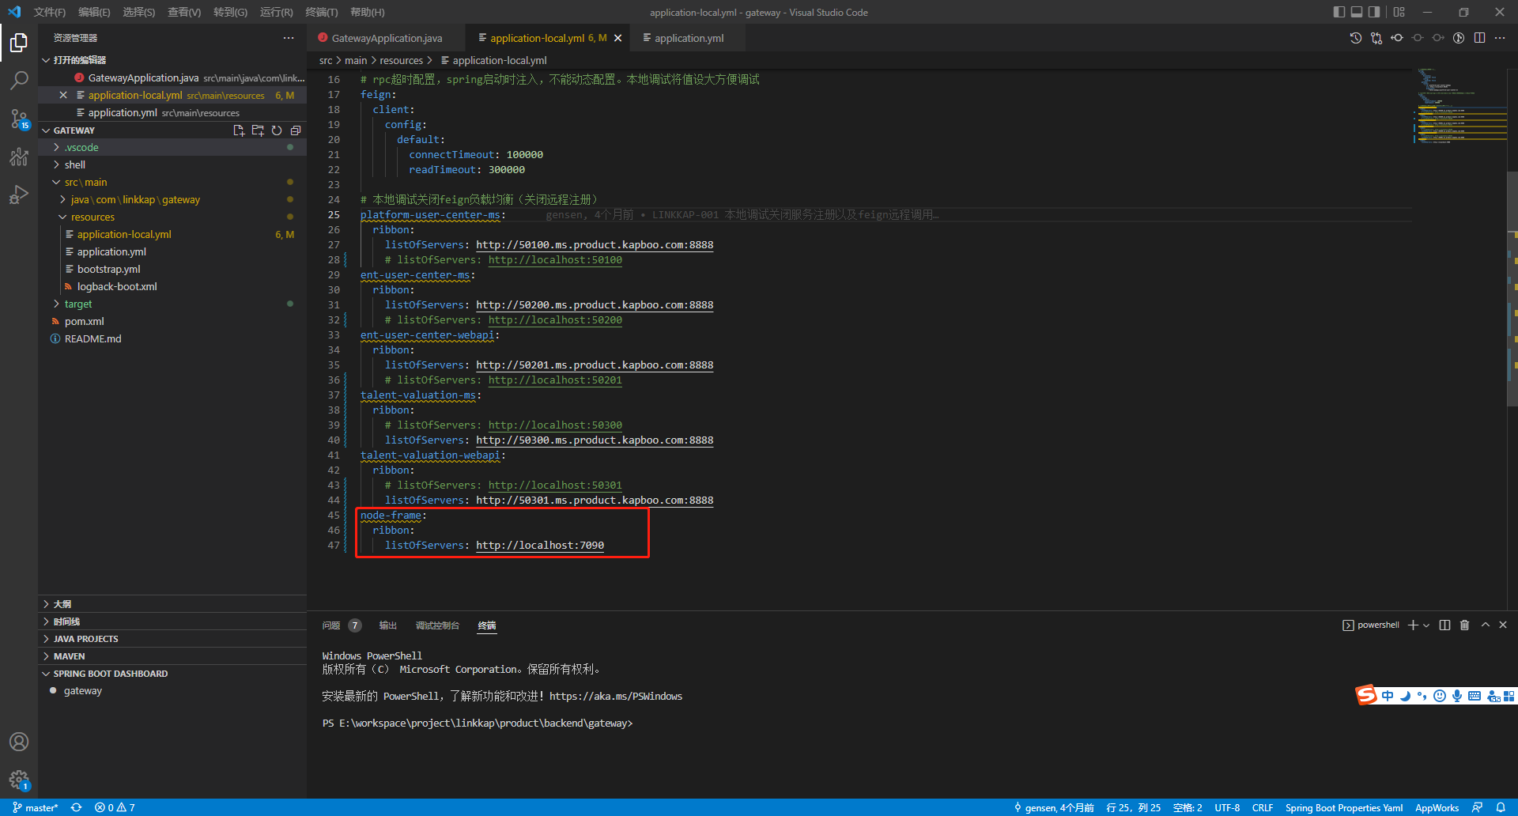Change UTF-8 encoding in status bar

click(x=1227, y=807)
